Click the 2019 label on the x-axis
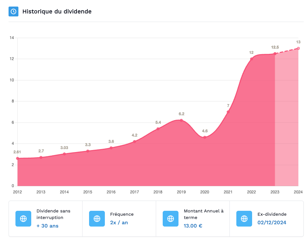 pos(181,192)
